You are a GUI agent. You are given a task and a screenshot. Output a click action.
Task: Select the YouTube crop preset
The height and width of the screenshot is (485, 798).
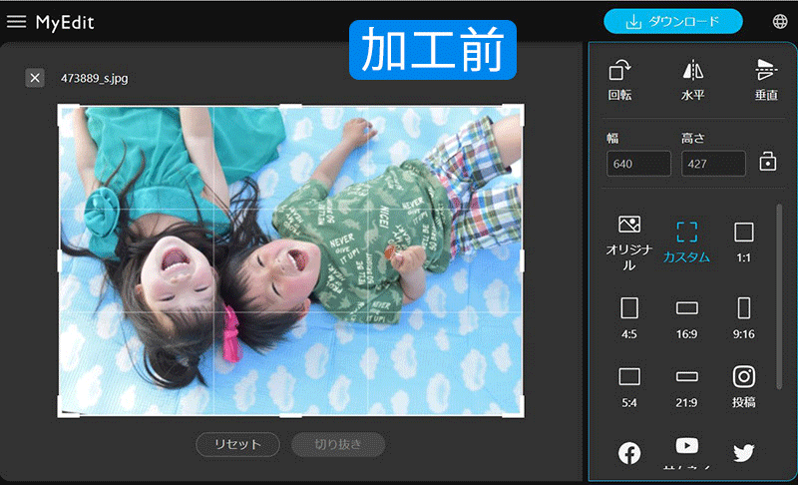[x=686, y=452]
